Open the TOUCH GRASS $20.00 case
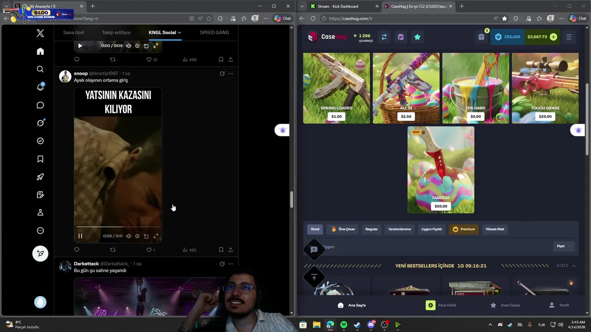The width and height of the screenshot is (591, 332). click(x=545, y=88)
